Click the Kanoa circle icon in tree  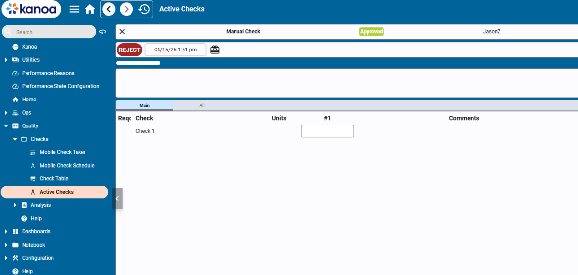tap(16, 47)
